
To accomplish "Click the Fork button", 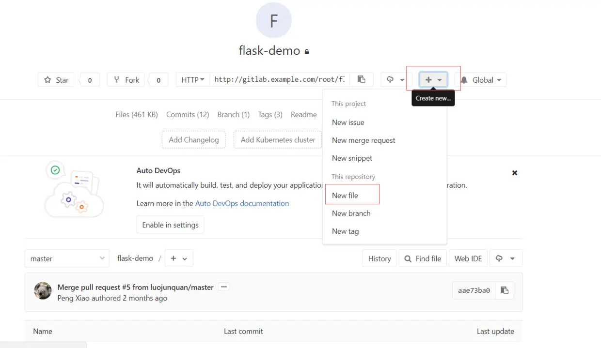I will [x=126, y=80].
